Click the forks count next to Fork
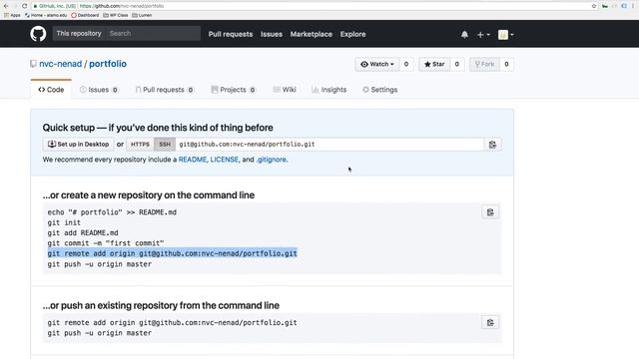Screen dimensions: 639x359 click(x=506, y=64)
